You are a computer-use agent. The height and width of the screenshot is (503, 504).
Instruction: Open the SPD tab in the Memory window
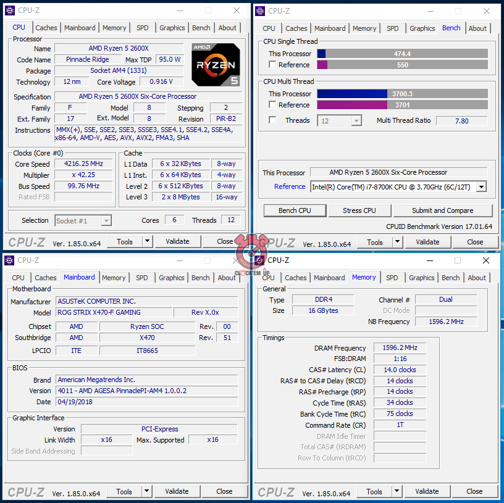pyautogui.click(x=392, y=278)
